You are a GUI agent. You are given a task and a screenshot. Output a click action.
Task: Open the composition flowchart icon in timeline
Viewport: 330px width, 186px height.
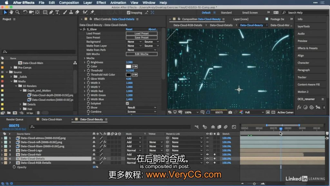point(196,127)
